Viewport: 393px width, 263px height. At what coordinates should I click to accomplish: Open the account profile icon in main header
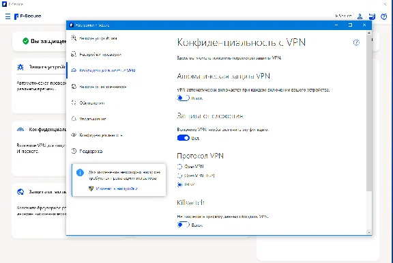pyautogui.click(x=360, y=16)
